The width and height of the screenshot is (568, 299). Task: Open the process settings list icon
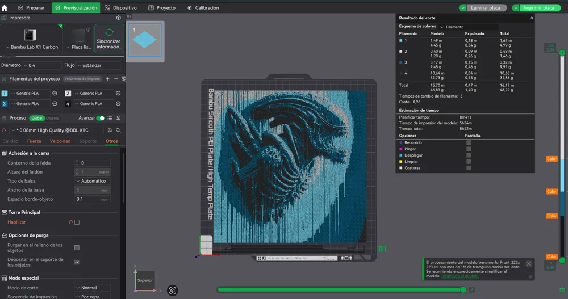[110, 118]
